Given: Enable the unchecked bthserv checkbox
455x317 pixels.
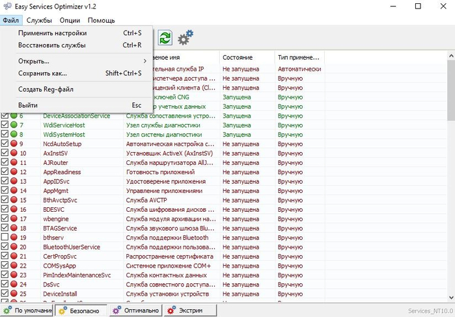Looking at the screenshot, I should tap(5, 237).
